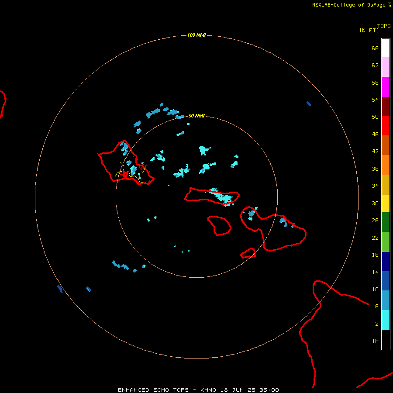Click the legend value 30
The image size is (393, 393).
coord(375,203)
